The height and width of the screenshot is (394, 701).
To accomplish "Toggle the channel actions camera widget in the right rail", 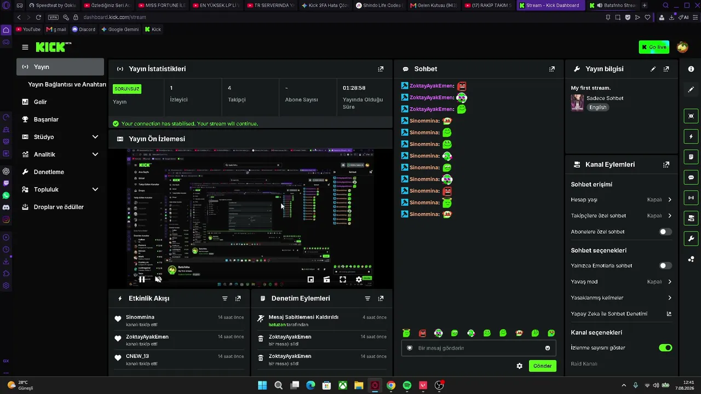I will point(691,218).
